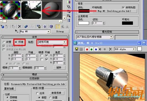Toggle the 使用贴图 checkbox
The image size is (147, 101).
pyautogui.click(x=123, y=7)
